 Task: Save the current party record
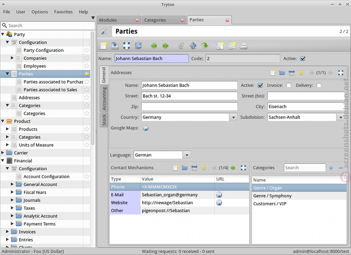click(115, 46)
